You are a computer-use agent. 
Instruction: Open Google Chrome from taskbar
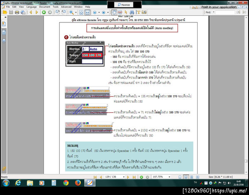tap(66, 183)
